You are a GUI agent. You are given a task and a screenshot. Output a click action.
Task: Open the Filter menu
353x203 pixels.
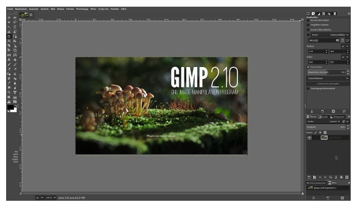click(x=93, y=9)
